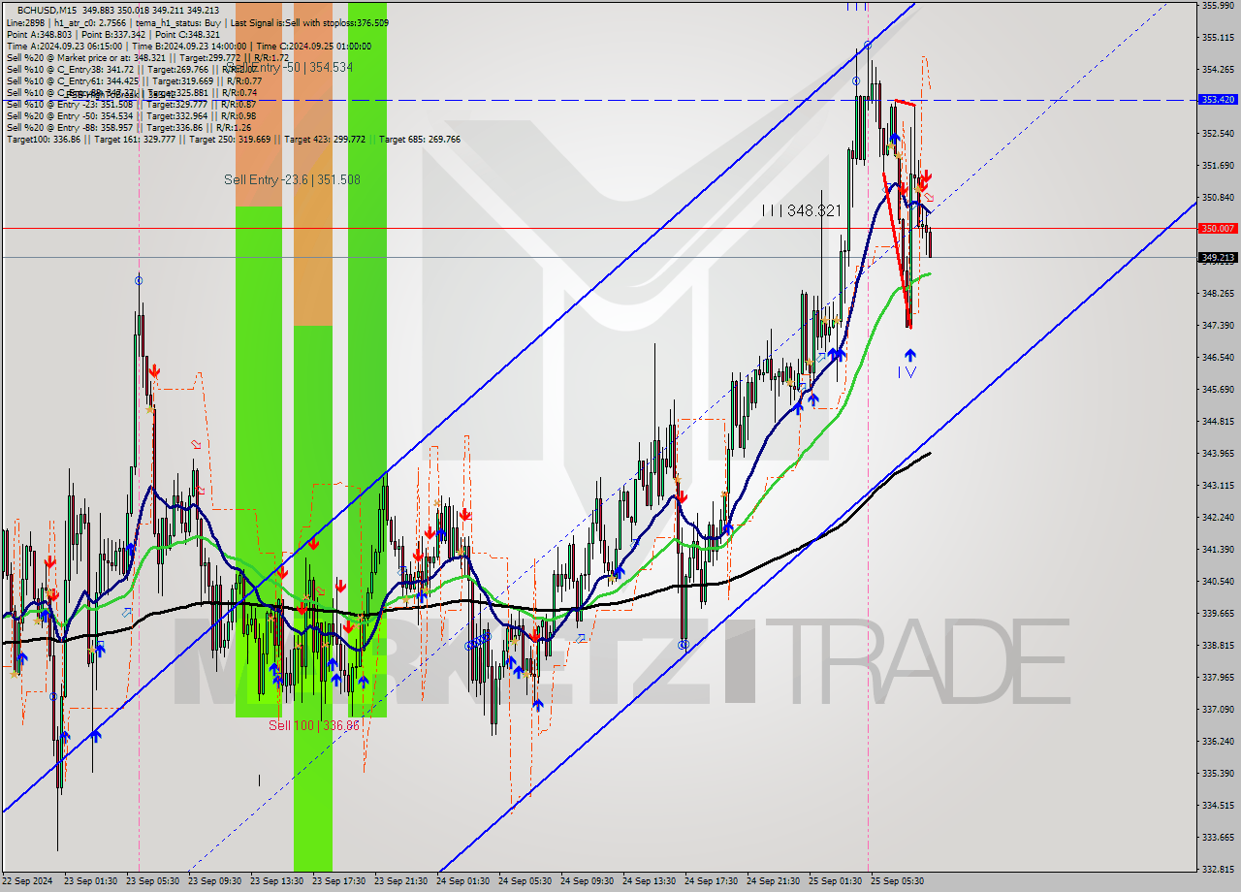Screen dimensions: 1241x892
Task: Click the 355.115 price axis label
Action: click(1218, 38)
